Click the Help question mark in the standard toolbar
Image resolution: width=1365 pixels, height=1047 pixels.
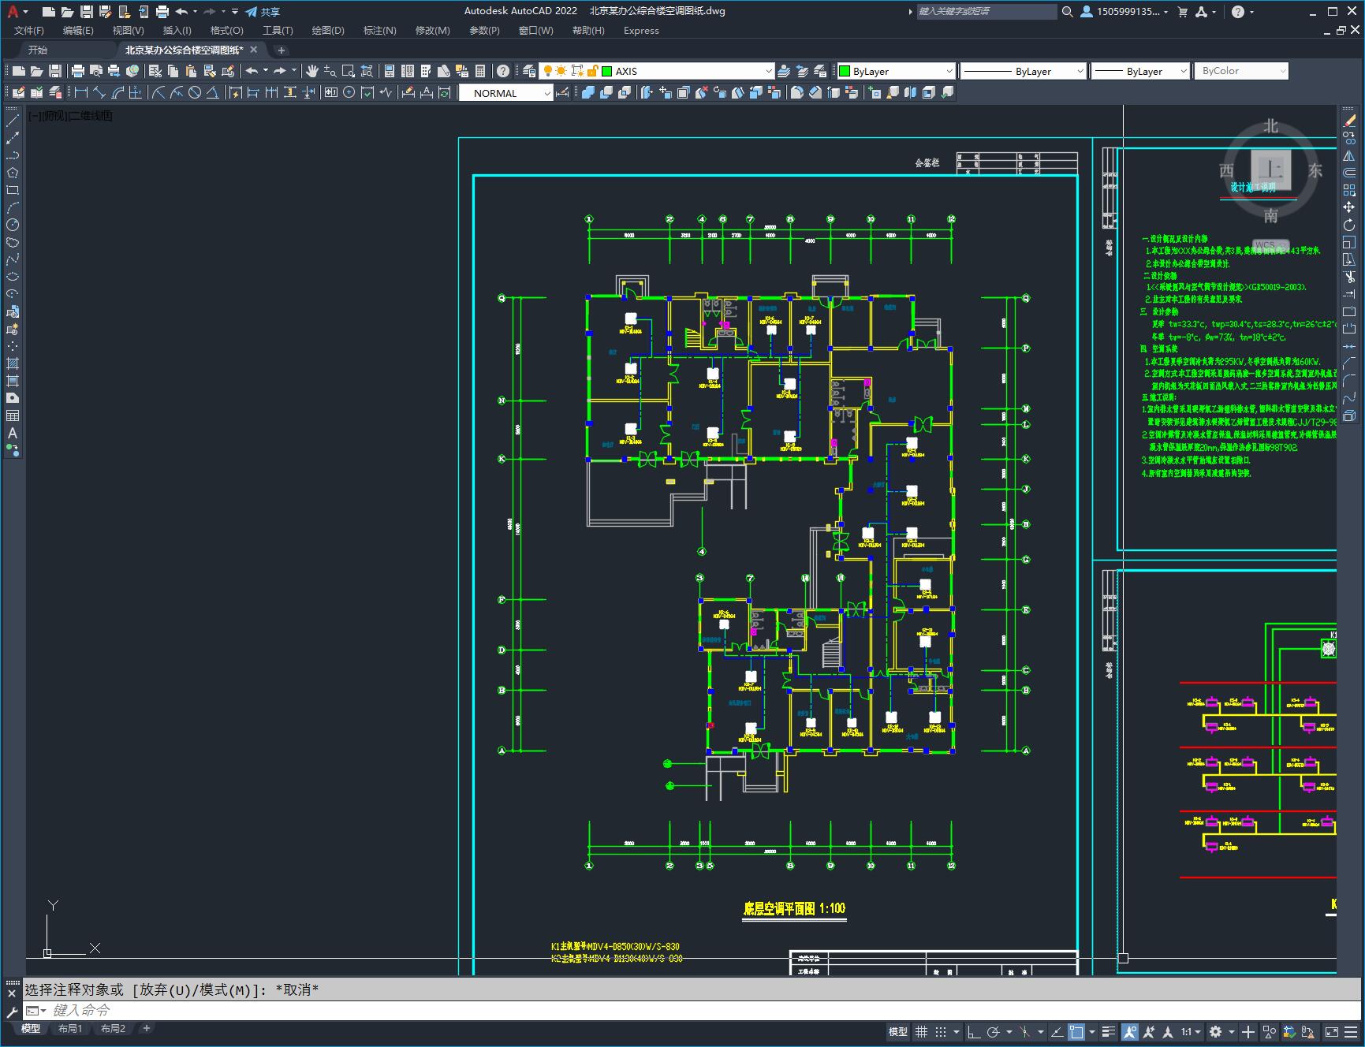click(x=503, y=71)
